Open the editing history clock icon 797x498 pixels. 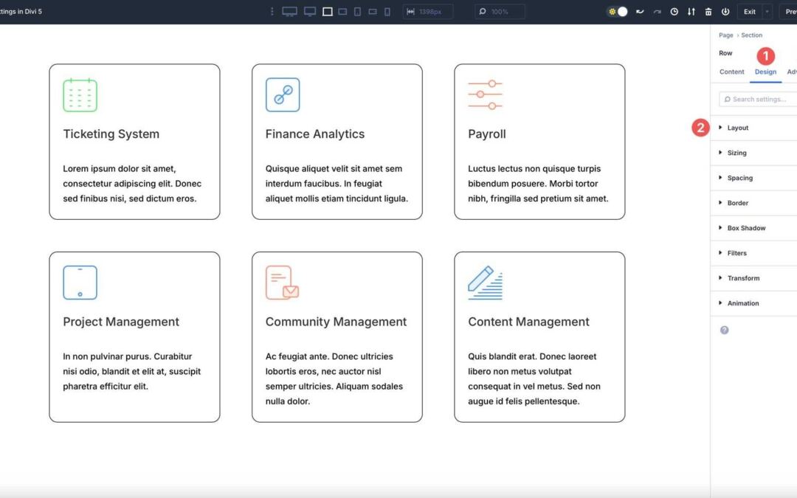pos(674,12)
